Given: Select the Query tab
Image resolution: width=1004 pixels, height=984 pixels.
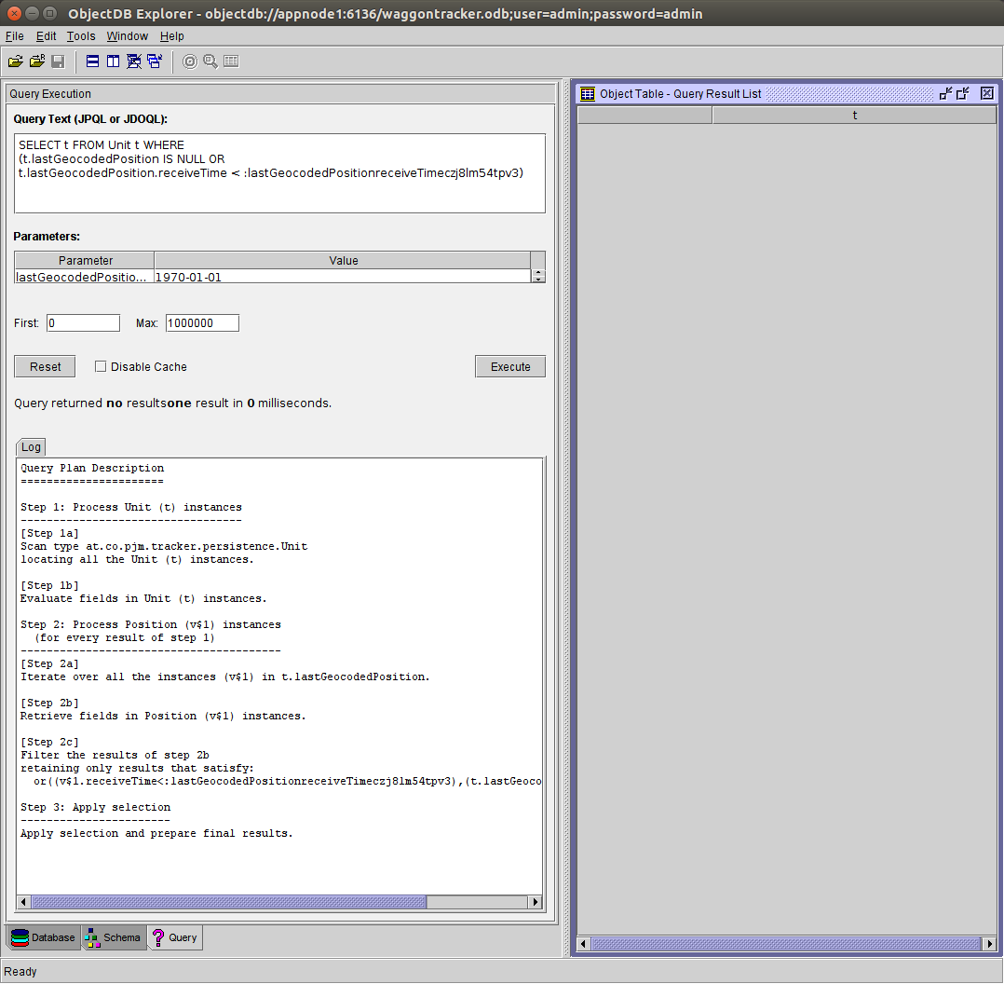Looking at the screenshot, I should coord(175,937).
